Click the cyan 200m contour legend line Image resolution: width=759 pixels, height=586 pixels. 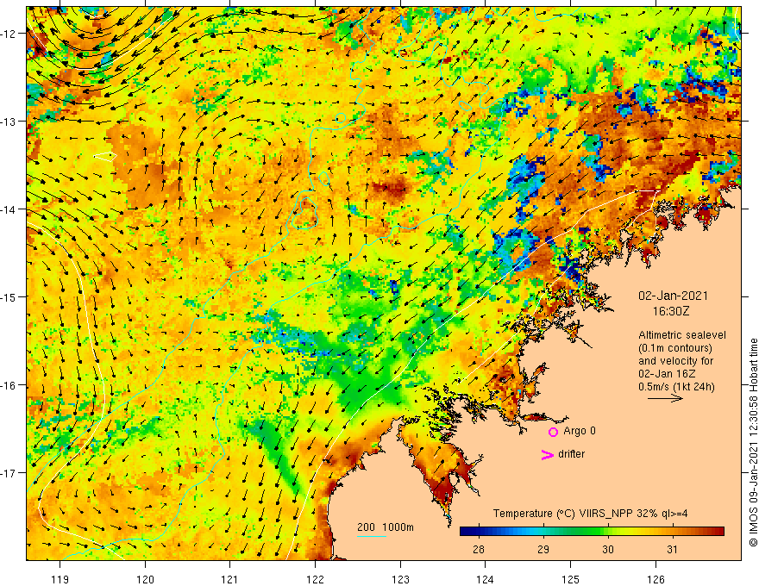pyautogui.click(x=371, y=536)
